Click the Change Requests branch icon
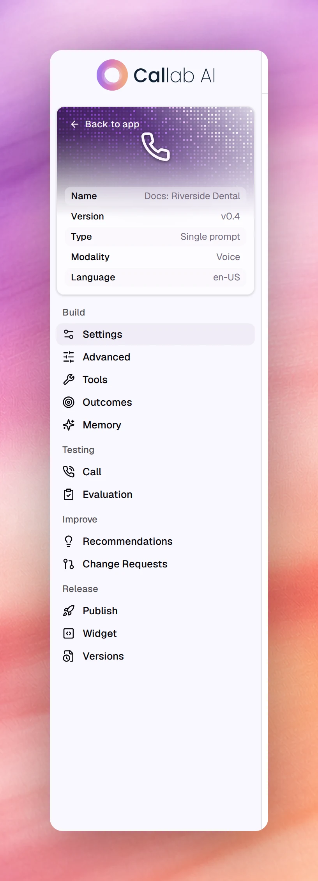This screenshot has height=881, width=318. tap(69, 564)
